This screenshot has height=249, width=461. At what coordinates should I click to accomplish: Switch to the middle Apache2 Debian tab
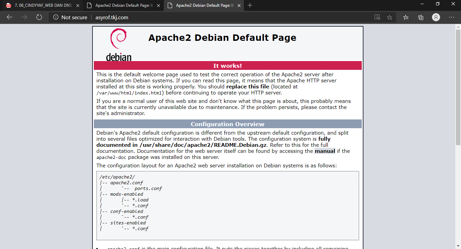(123, 5)
